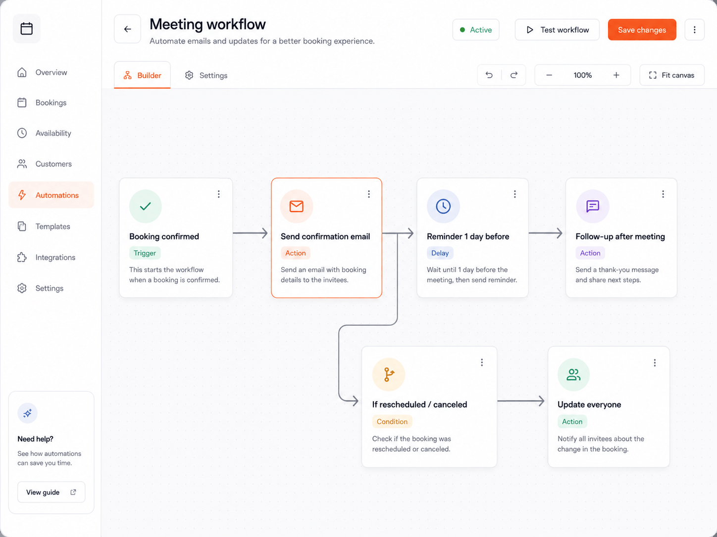Click the Integrations puzzle icon
The image size is (717, 537).
(22, 257)
